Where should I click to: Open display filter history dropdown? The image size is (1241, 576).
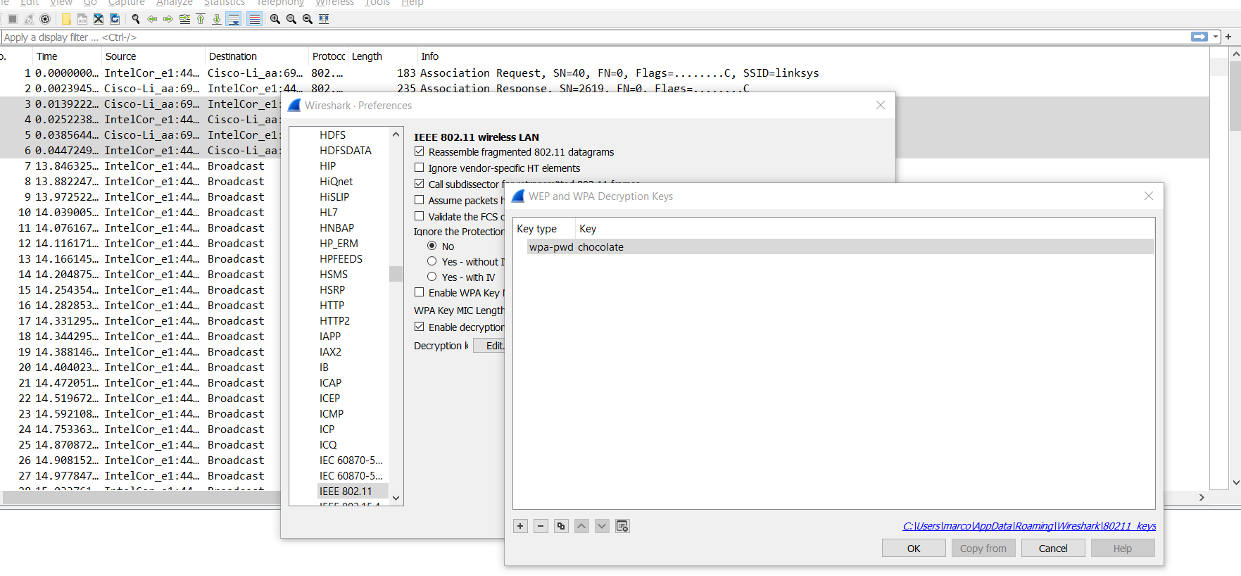[1216, 37]
